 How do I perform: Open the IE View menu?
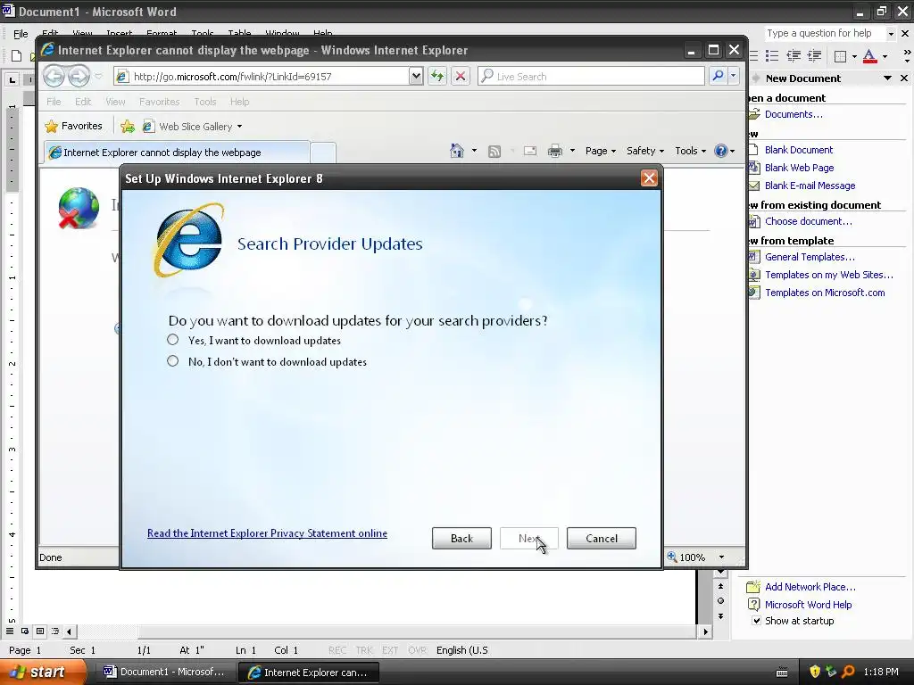(x=115, y=102)
